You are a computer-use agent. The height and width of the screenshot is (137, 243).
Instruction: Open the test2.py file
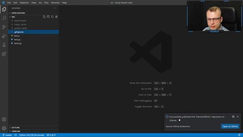point(33,43)
